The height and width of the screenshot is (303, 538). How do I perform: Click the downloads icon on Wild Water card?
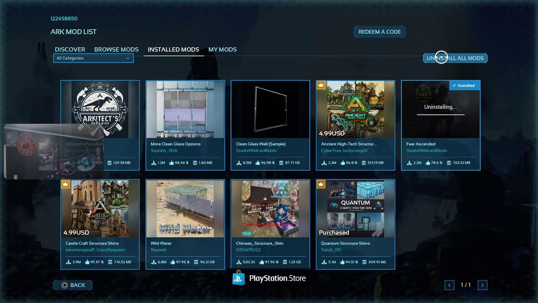[x=154, y=262]
